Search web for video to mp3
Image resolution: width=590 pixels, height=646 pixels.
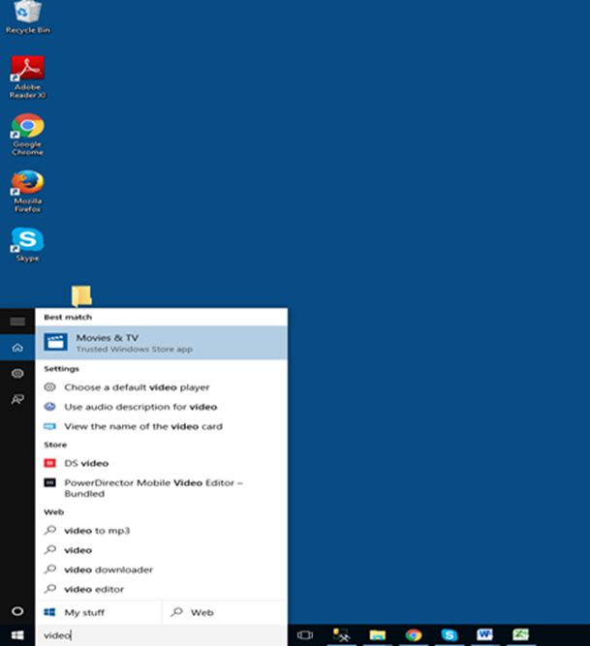161,531
